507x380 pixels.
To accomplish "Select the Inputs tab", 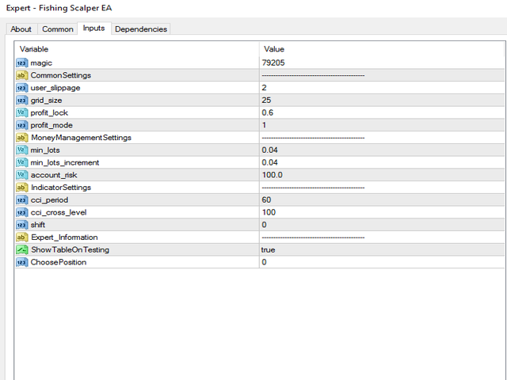I will tap(93, 28).
